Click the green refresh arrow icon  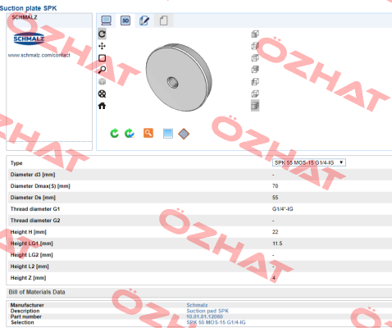(x=114, y=134)
